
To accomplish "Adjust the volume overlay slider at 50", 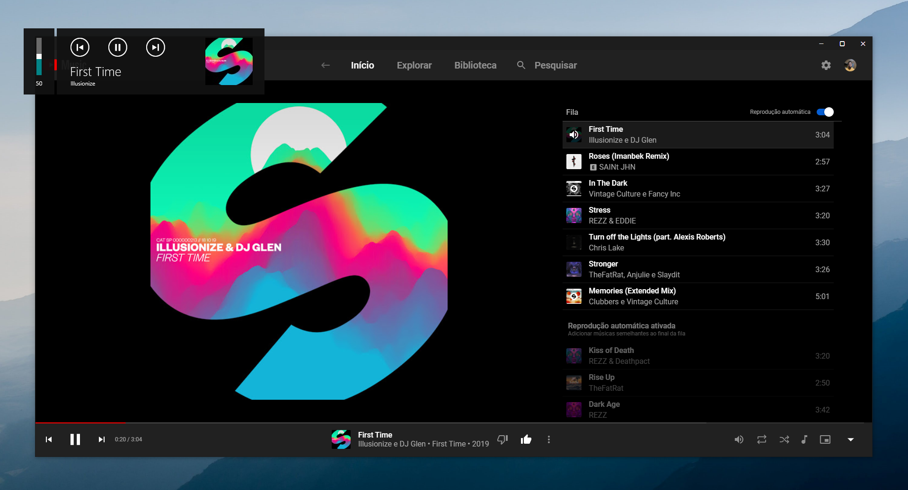I will click(x=39, y=57).
